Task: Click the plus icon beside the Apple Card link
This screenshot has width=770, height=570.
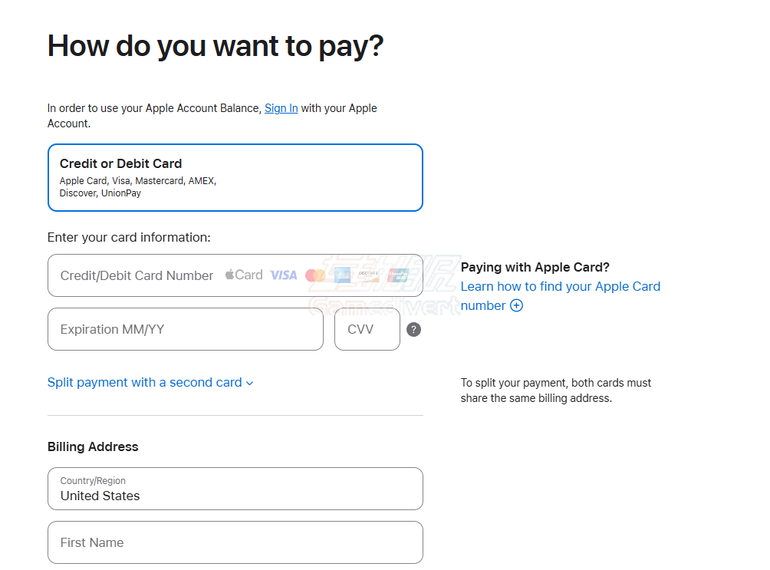Action: tap(516, 305)
